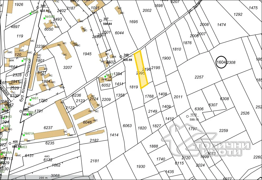Select the green address marker №34
The image size is (262, 180).
click(x=27, y=59)
